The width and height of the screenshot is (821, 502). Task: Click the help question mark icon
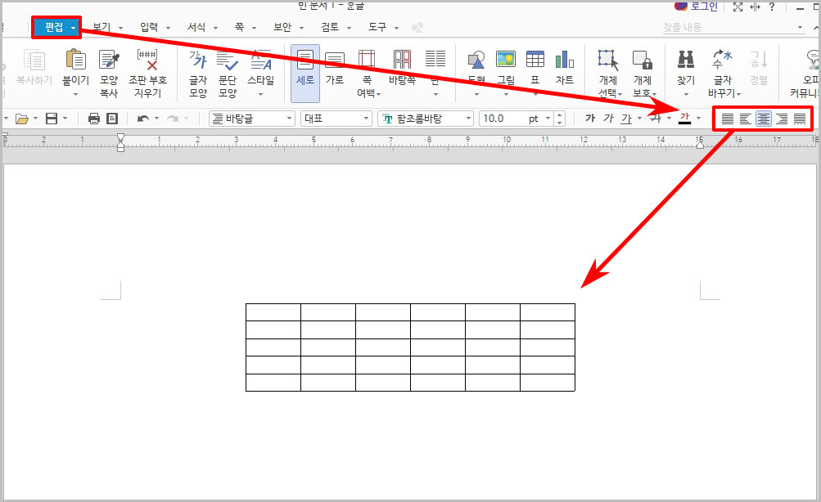pyautogui.click(x=771, y=7)
